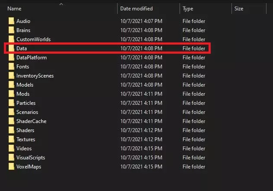
Task: Click the VisualScripts folder name
Action: point(30,158)
